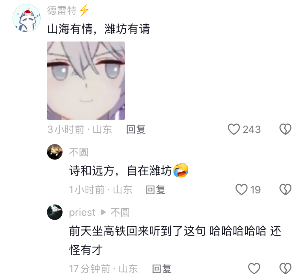This screenshot has width=305, height=280.
Task: View the anime face image in the comment
Action: [86, 81]
